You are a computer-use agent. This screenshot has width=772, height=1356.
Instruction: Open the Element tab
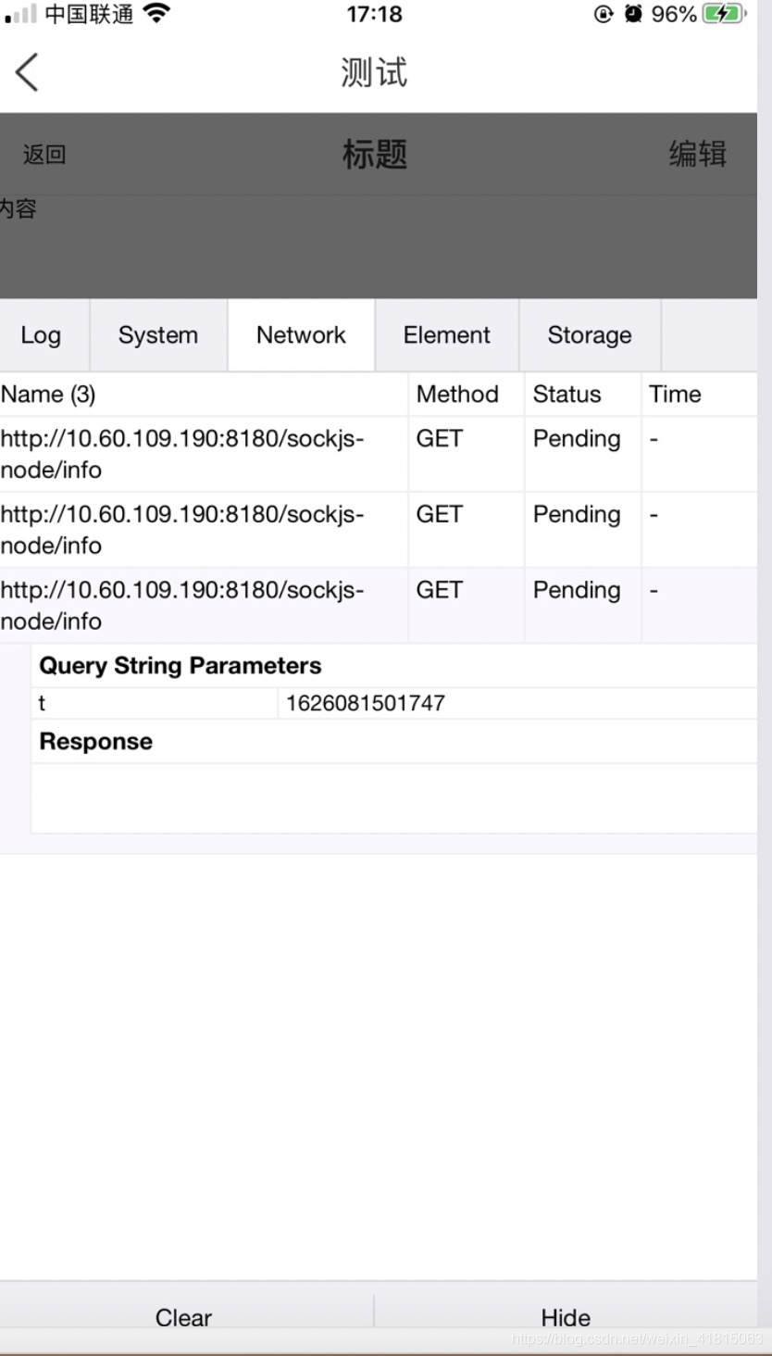click(x=447, y=334)
